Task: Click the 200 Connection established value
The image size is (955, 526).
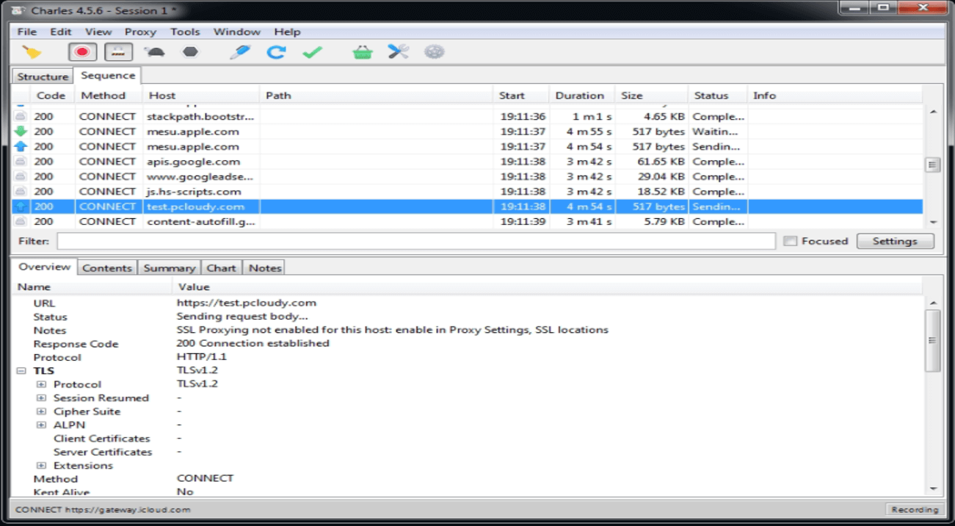Action: point(253,343)
